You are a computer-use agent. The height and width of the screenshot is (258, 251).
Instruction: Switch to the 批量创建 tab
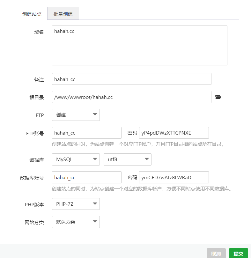click(x=63, y=13)
